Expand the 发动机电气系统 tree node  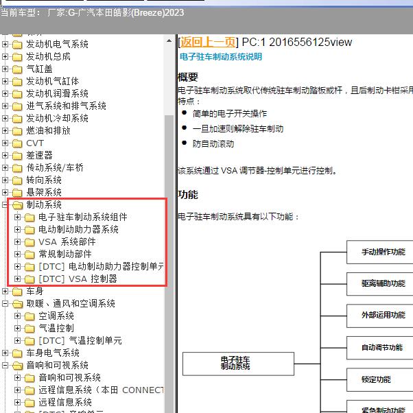(5, 44)
